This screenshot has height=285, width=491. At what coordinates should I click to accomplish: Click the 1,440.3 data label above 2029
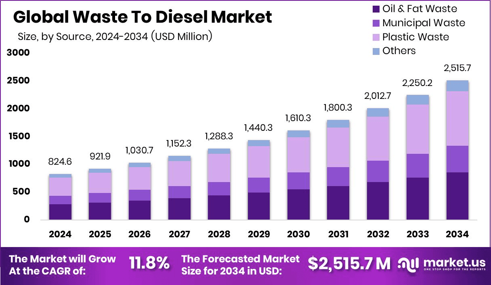pyautogui.click(x=258, y=128)
